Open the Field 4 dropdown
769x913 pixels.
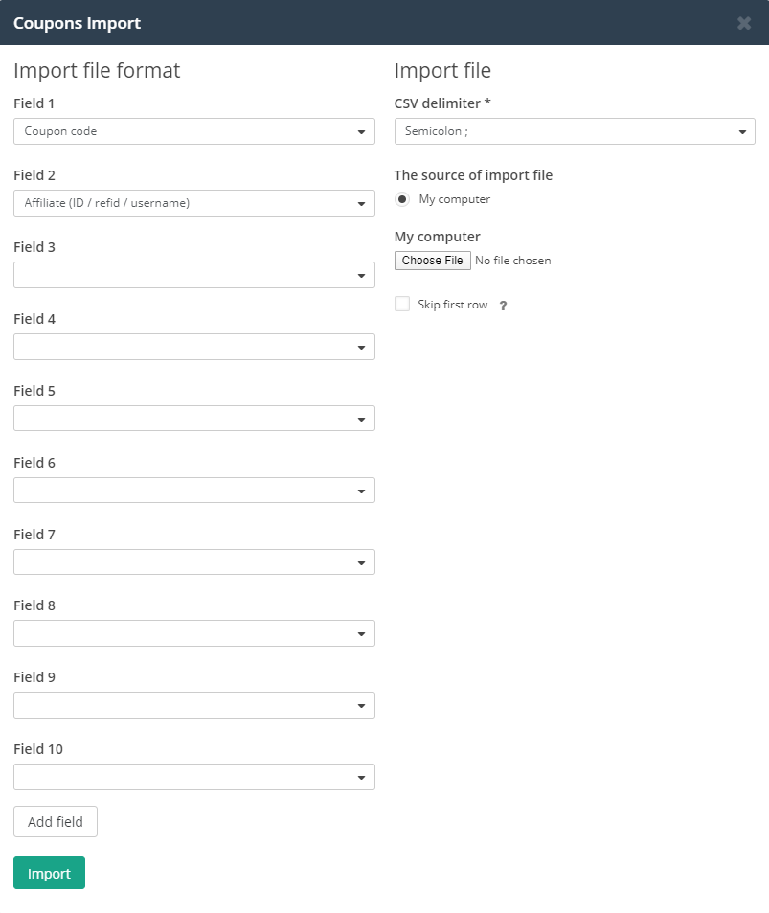(x=194, y=347)
